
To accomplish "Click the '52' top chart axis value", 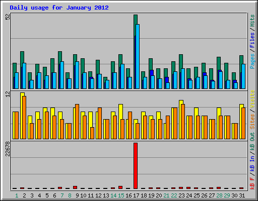I will click(x=8, y=17).
